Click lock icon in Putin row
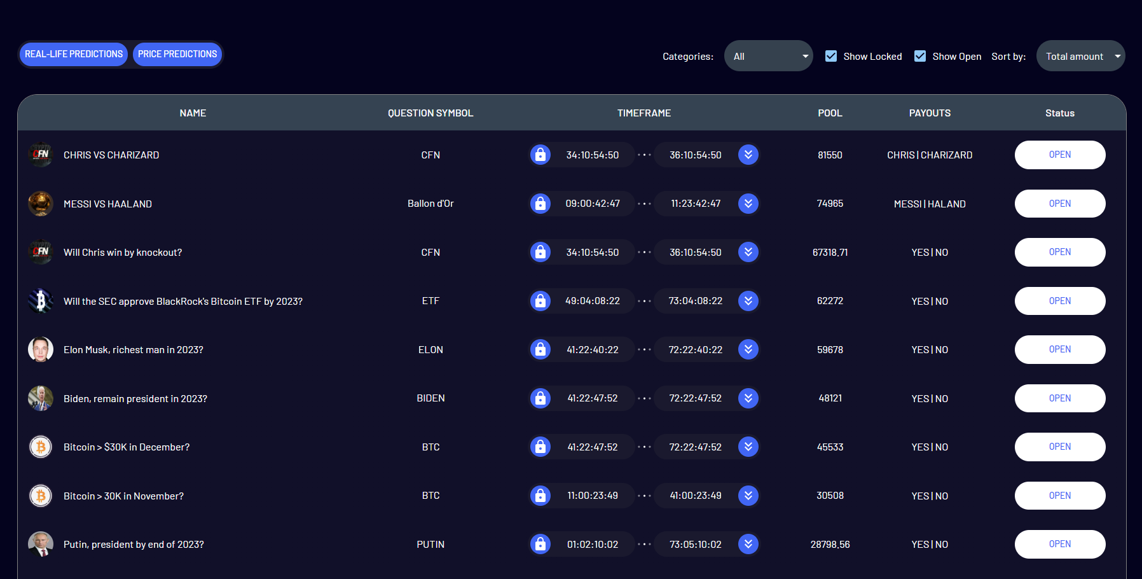This screenshot has width=1142, height=579. pyautogui.click(x=540, y=544)
